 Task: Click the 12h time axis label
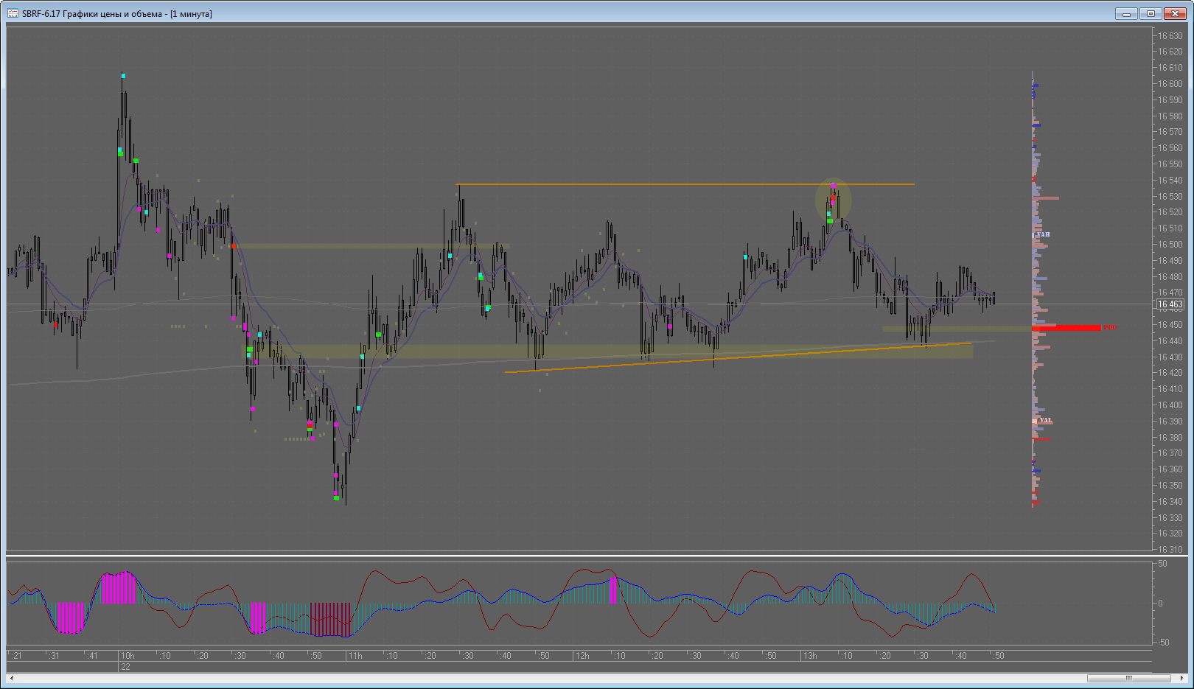[x=582, y=656]
